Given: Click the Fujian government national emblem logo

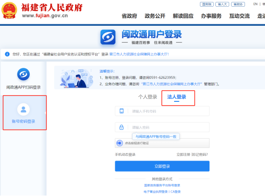Looking at the screenshot, I should pos(9,10).
